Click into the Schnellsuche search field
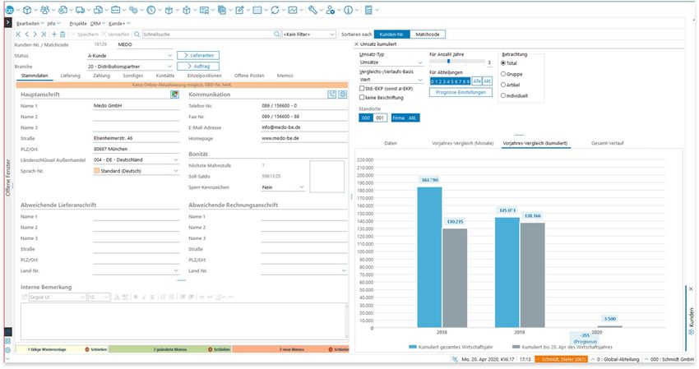The width and height of the screenshot is (699, 369). (206, 35)
